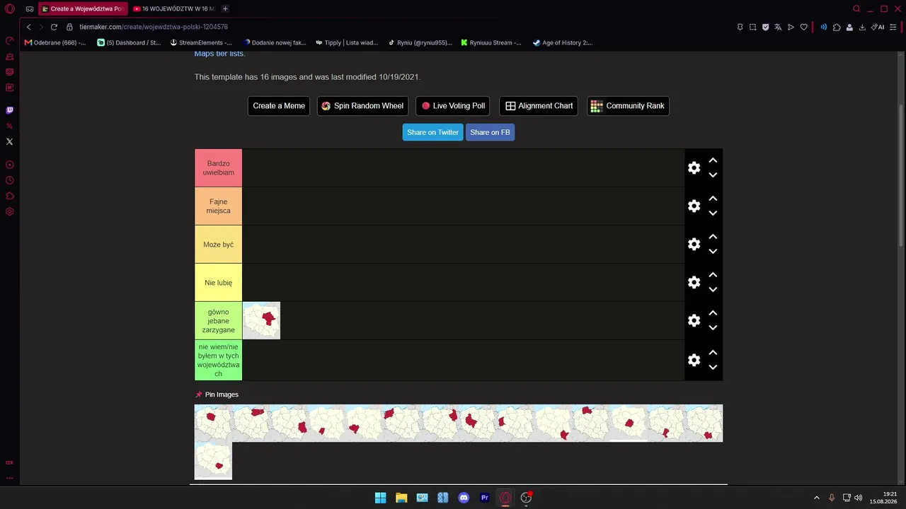Move Bardzo uwielbiam row down

[713, 175]
